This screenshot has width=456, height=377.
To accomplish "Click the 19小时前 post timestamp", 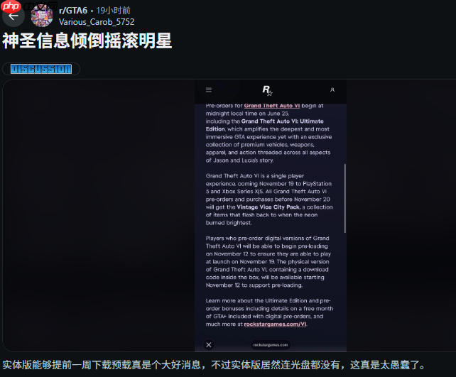I will 114,11.
